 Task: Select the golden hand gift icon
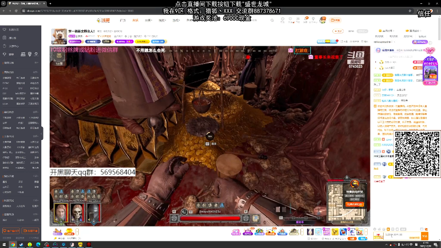click(x=335, y=231)
